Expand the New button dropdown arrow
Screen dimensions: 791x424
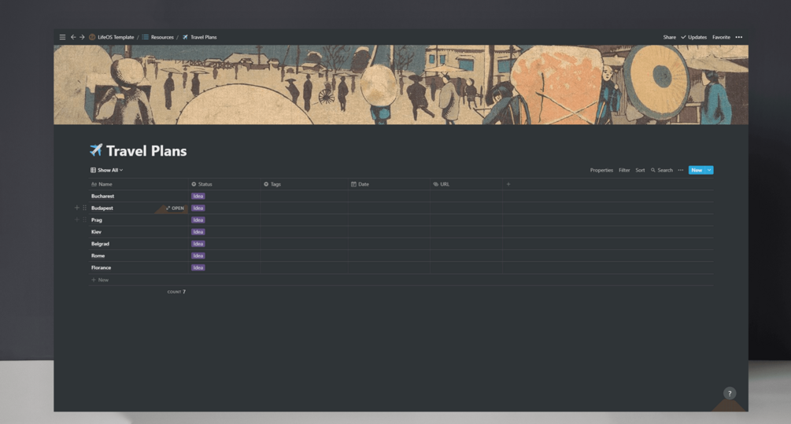coord(709,171)
